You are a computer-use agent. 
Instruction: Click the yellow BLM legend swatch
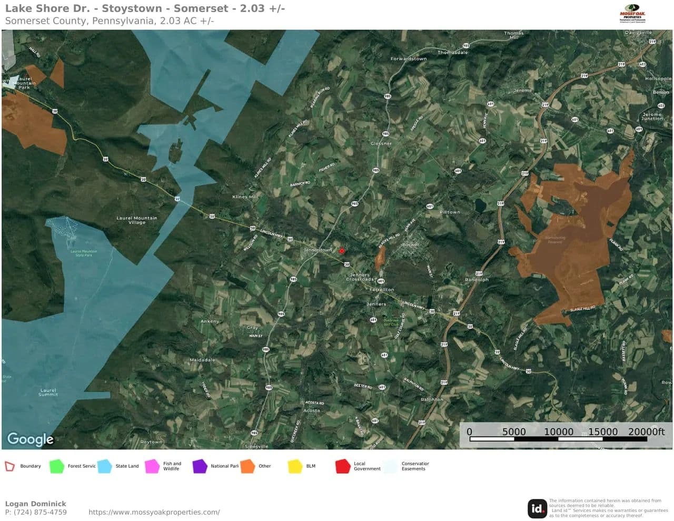point(295,466)
